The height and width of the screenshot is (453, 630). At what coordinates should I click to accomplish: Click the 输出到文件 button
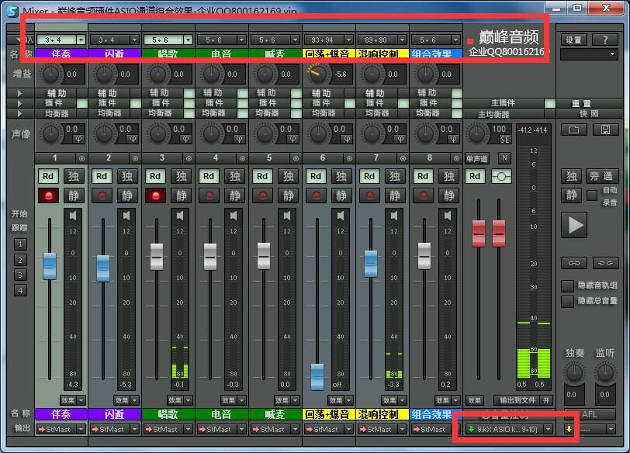[x=517, y=400]
